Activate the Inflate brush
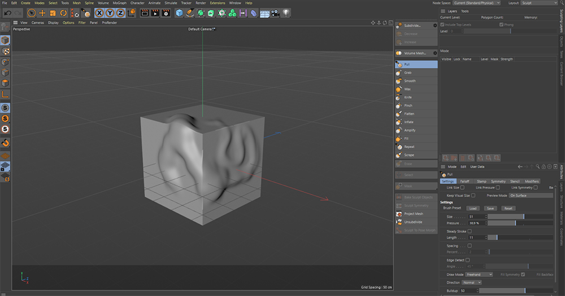 [416, 122]
